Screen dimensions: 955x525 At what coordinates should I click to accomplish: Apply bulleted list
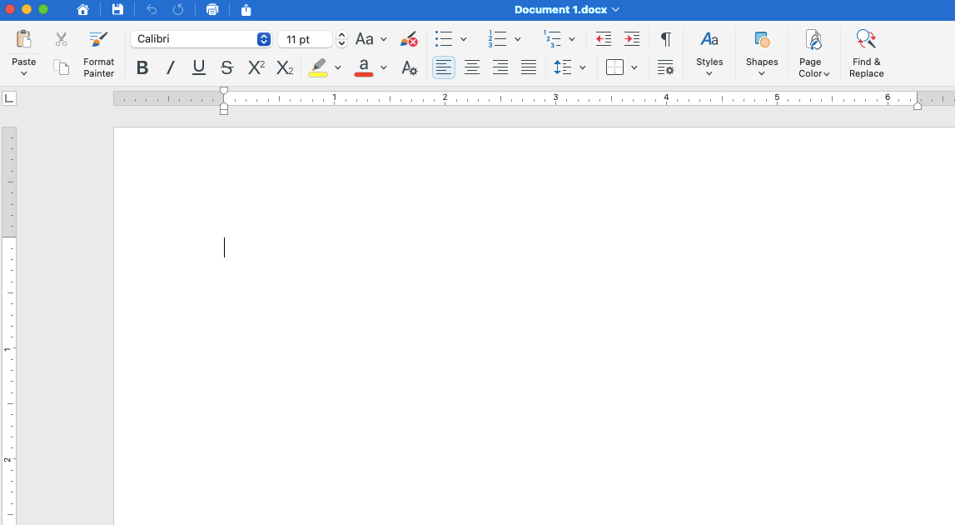pos(444,39)
